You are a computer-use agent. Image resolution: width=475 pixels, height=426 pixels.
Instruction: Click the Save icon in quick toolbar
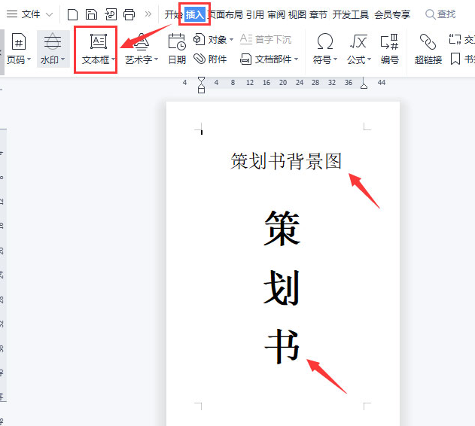[91, 14]
